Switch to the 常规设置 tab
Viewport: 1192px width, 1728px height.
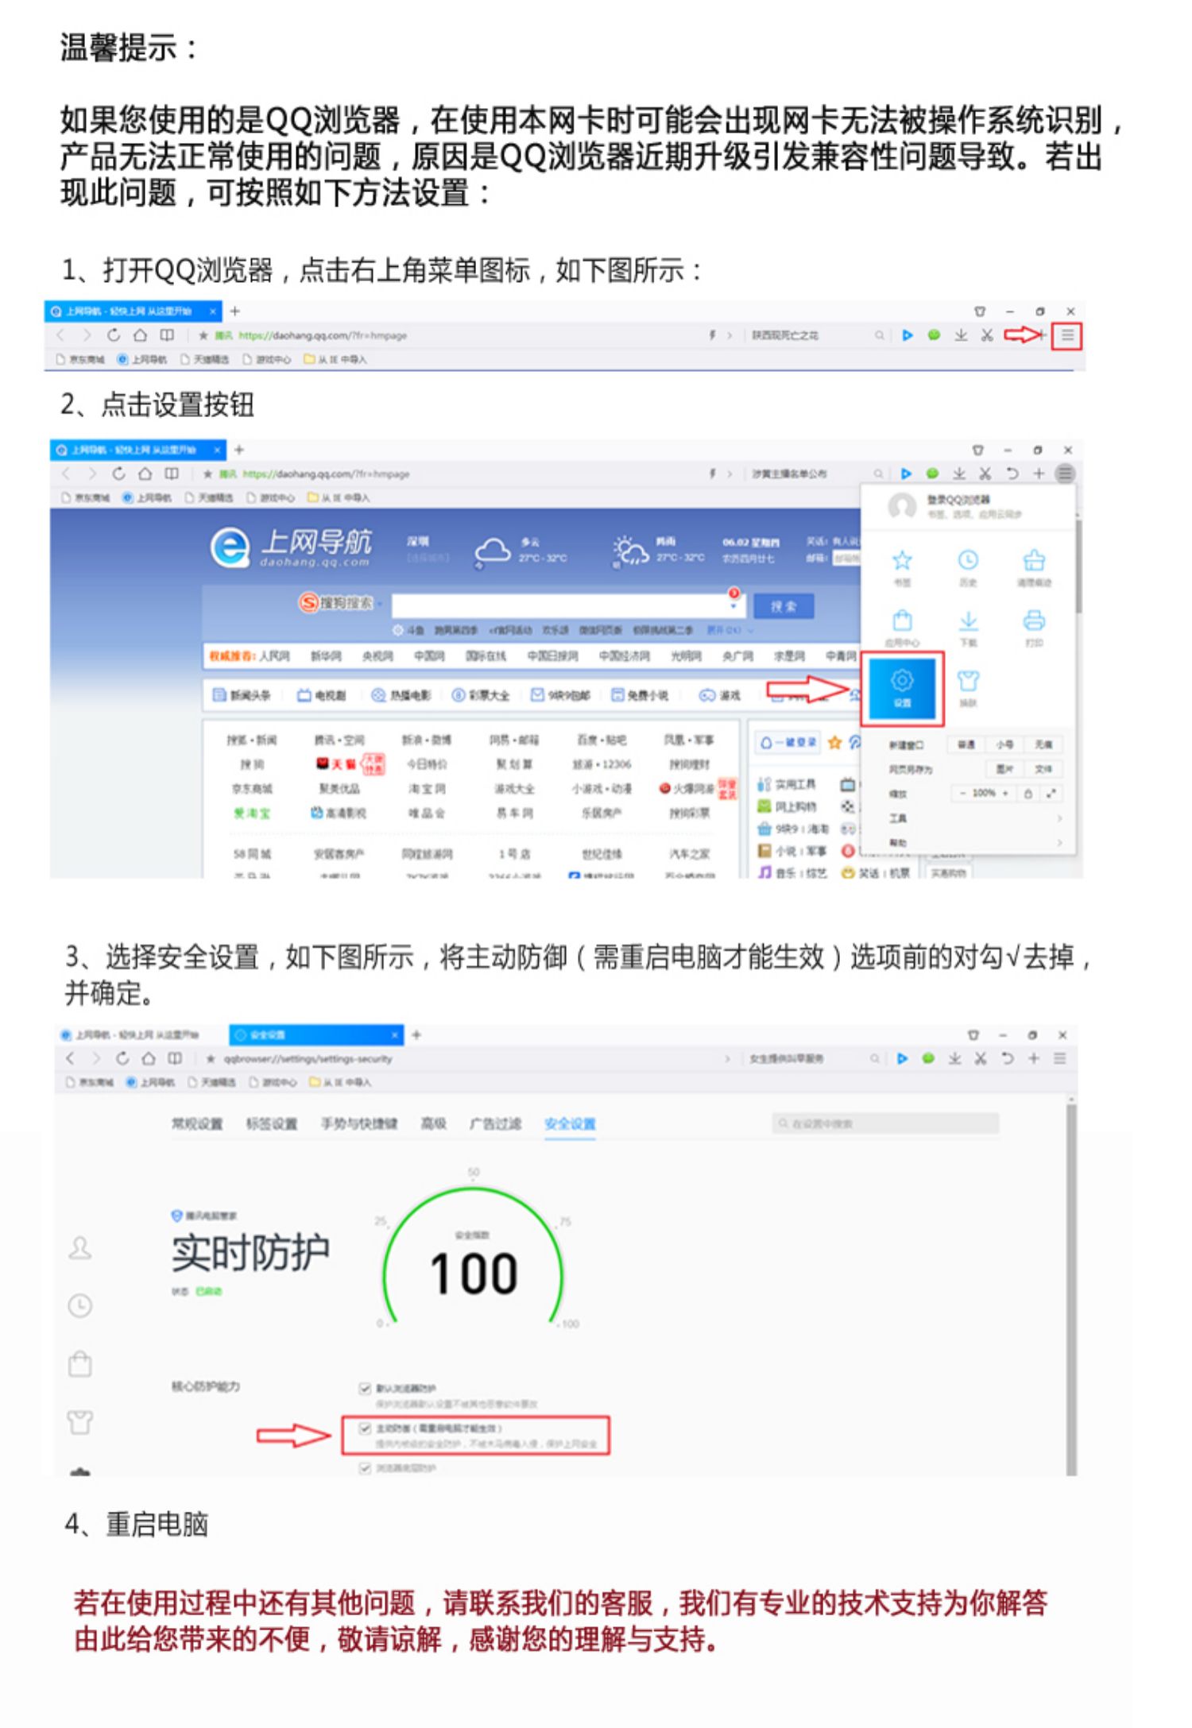[x=197, y=1123]
